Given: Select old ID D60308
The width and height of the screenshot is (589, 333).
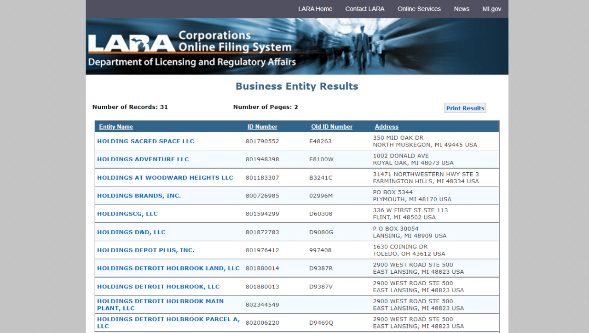Looking at the screenshot, I should tap(321, 214).
